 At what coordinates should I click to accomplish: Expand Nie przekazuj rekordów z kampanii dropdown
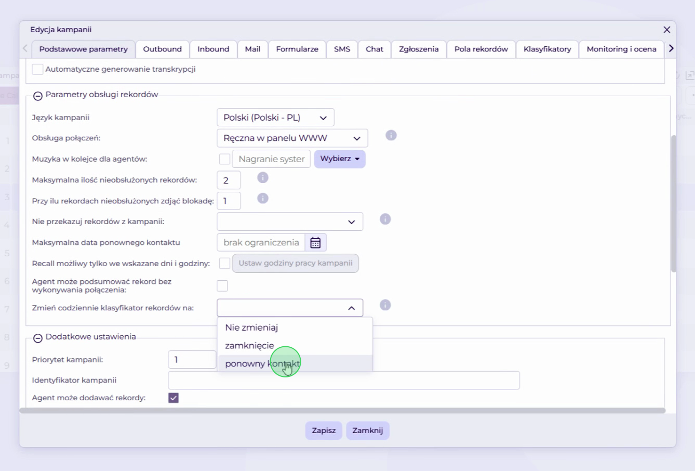point(290,222)
